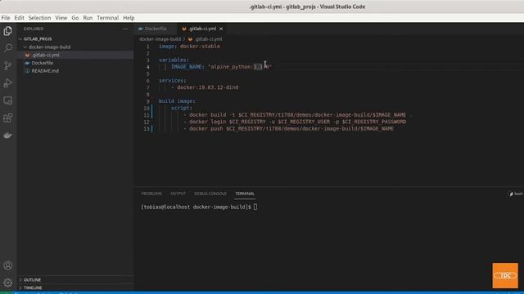Open the Terminal menu
Image resolution: width=524 pixels, height=294 pixels.
(107, 18)
